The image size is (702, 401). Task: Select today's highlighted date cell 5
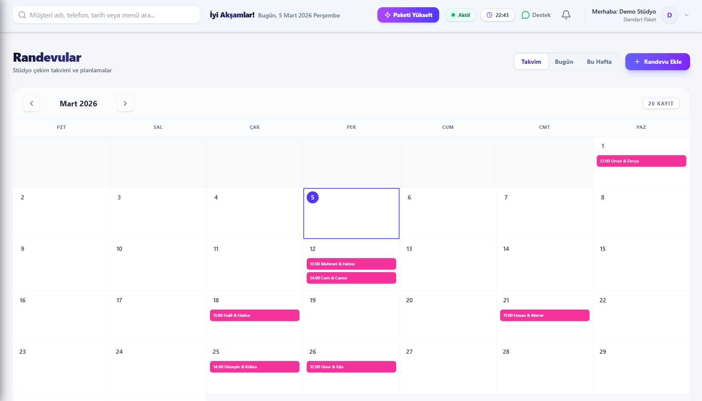[351, 213]
